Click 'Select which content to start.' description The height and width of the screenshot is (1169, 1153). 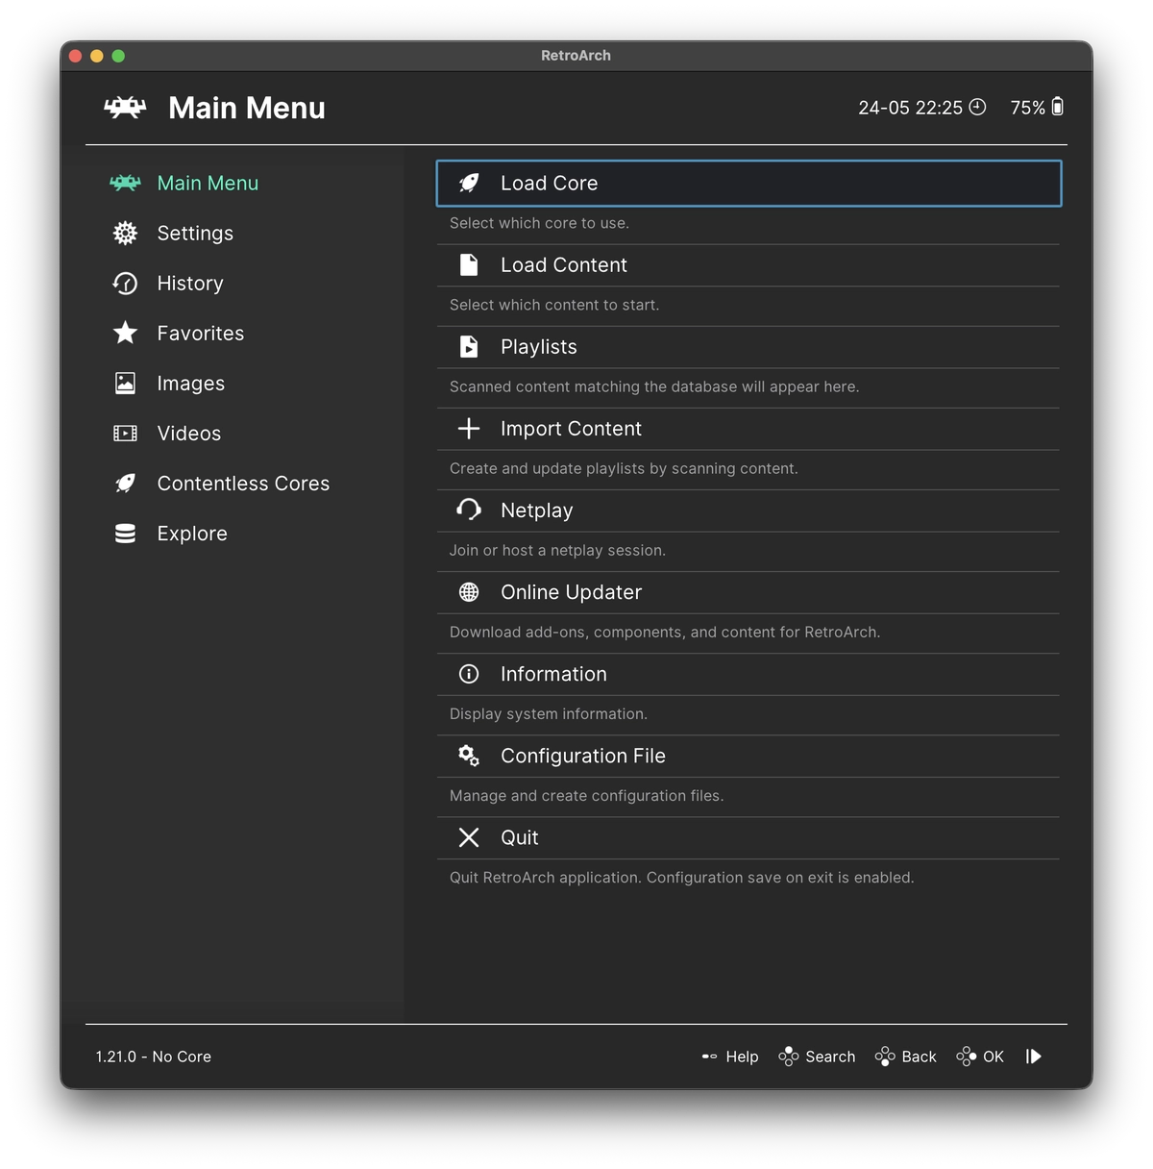(554, 305)
